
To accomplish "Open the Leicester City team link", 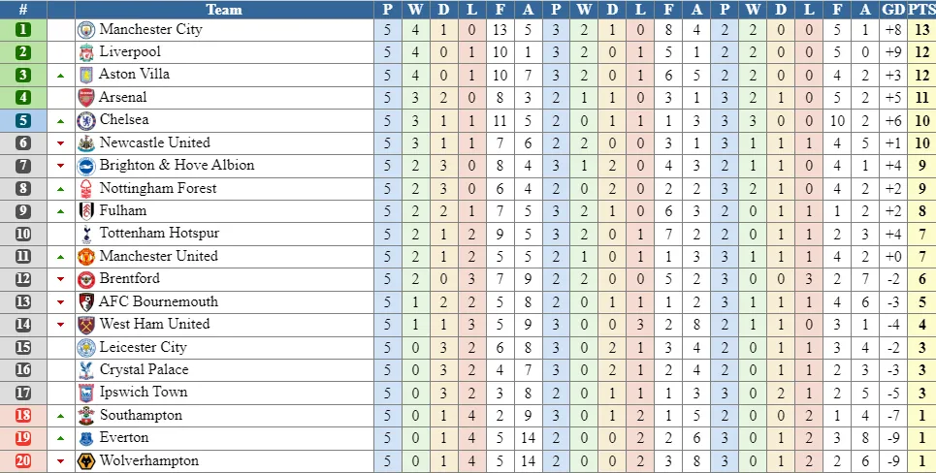I will [143, 347].
